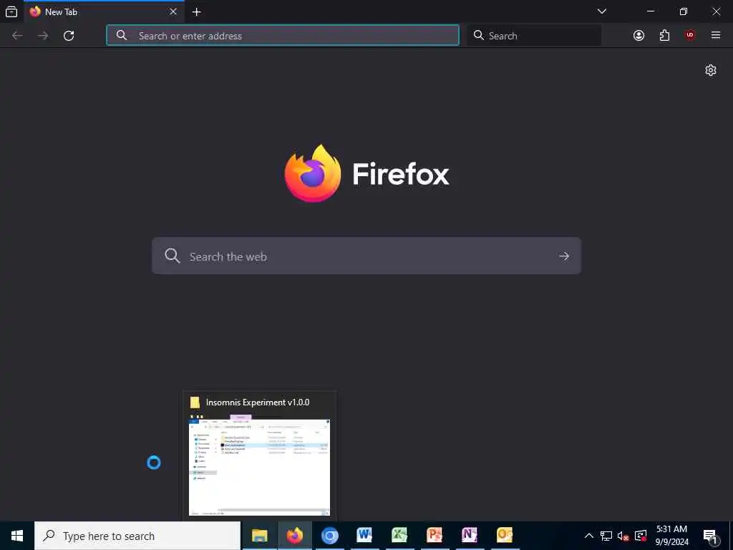Open the Firefox account icon
Viewport: 733px width, 550px height.
pyautogui.click(x=639, y=36)
